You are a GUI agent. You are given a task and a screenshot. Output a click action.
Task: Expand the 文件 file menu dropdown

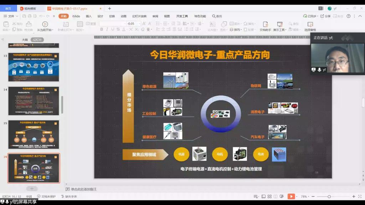click(x=11, y=16)
